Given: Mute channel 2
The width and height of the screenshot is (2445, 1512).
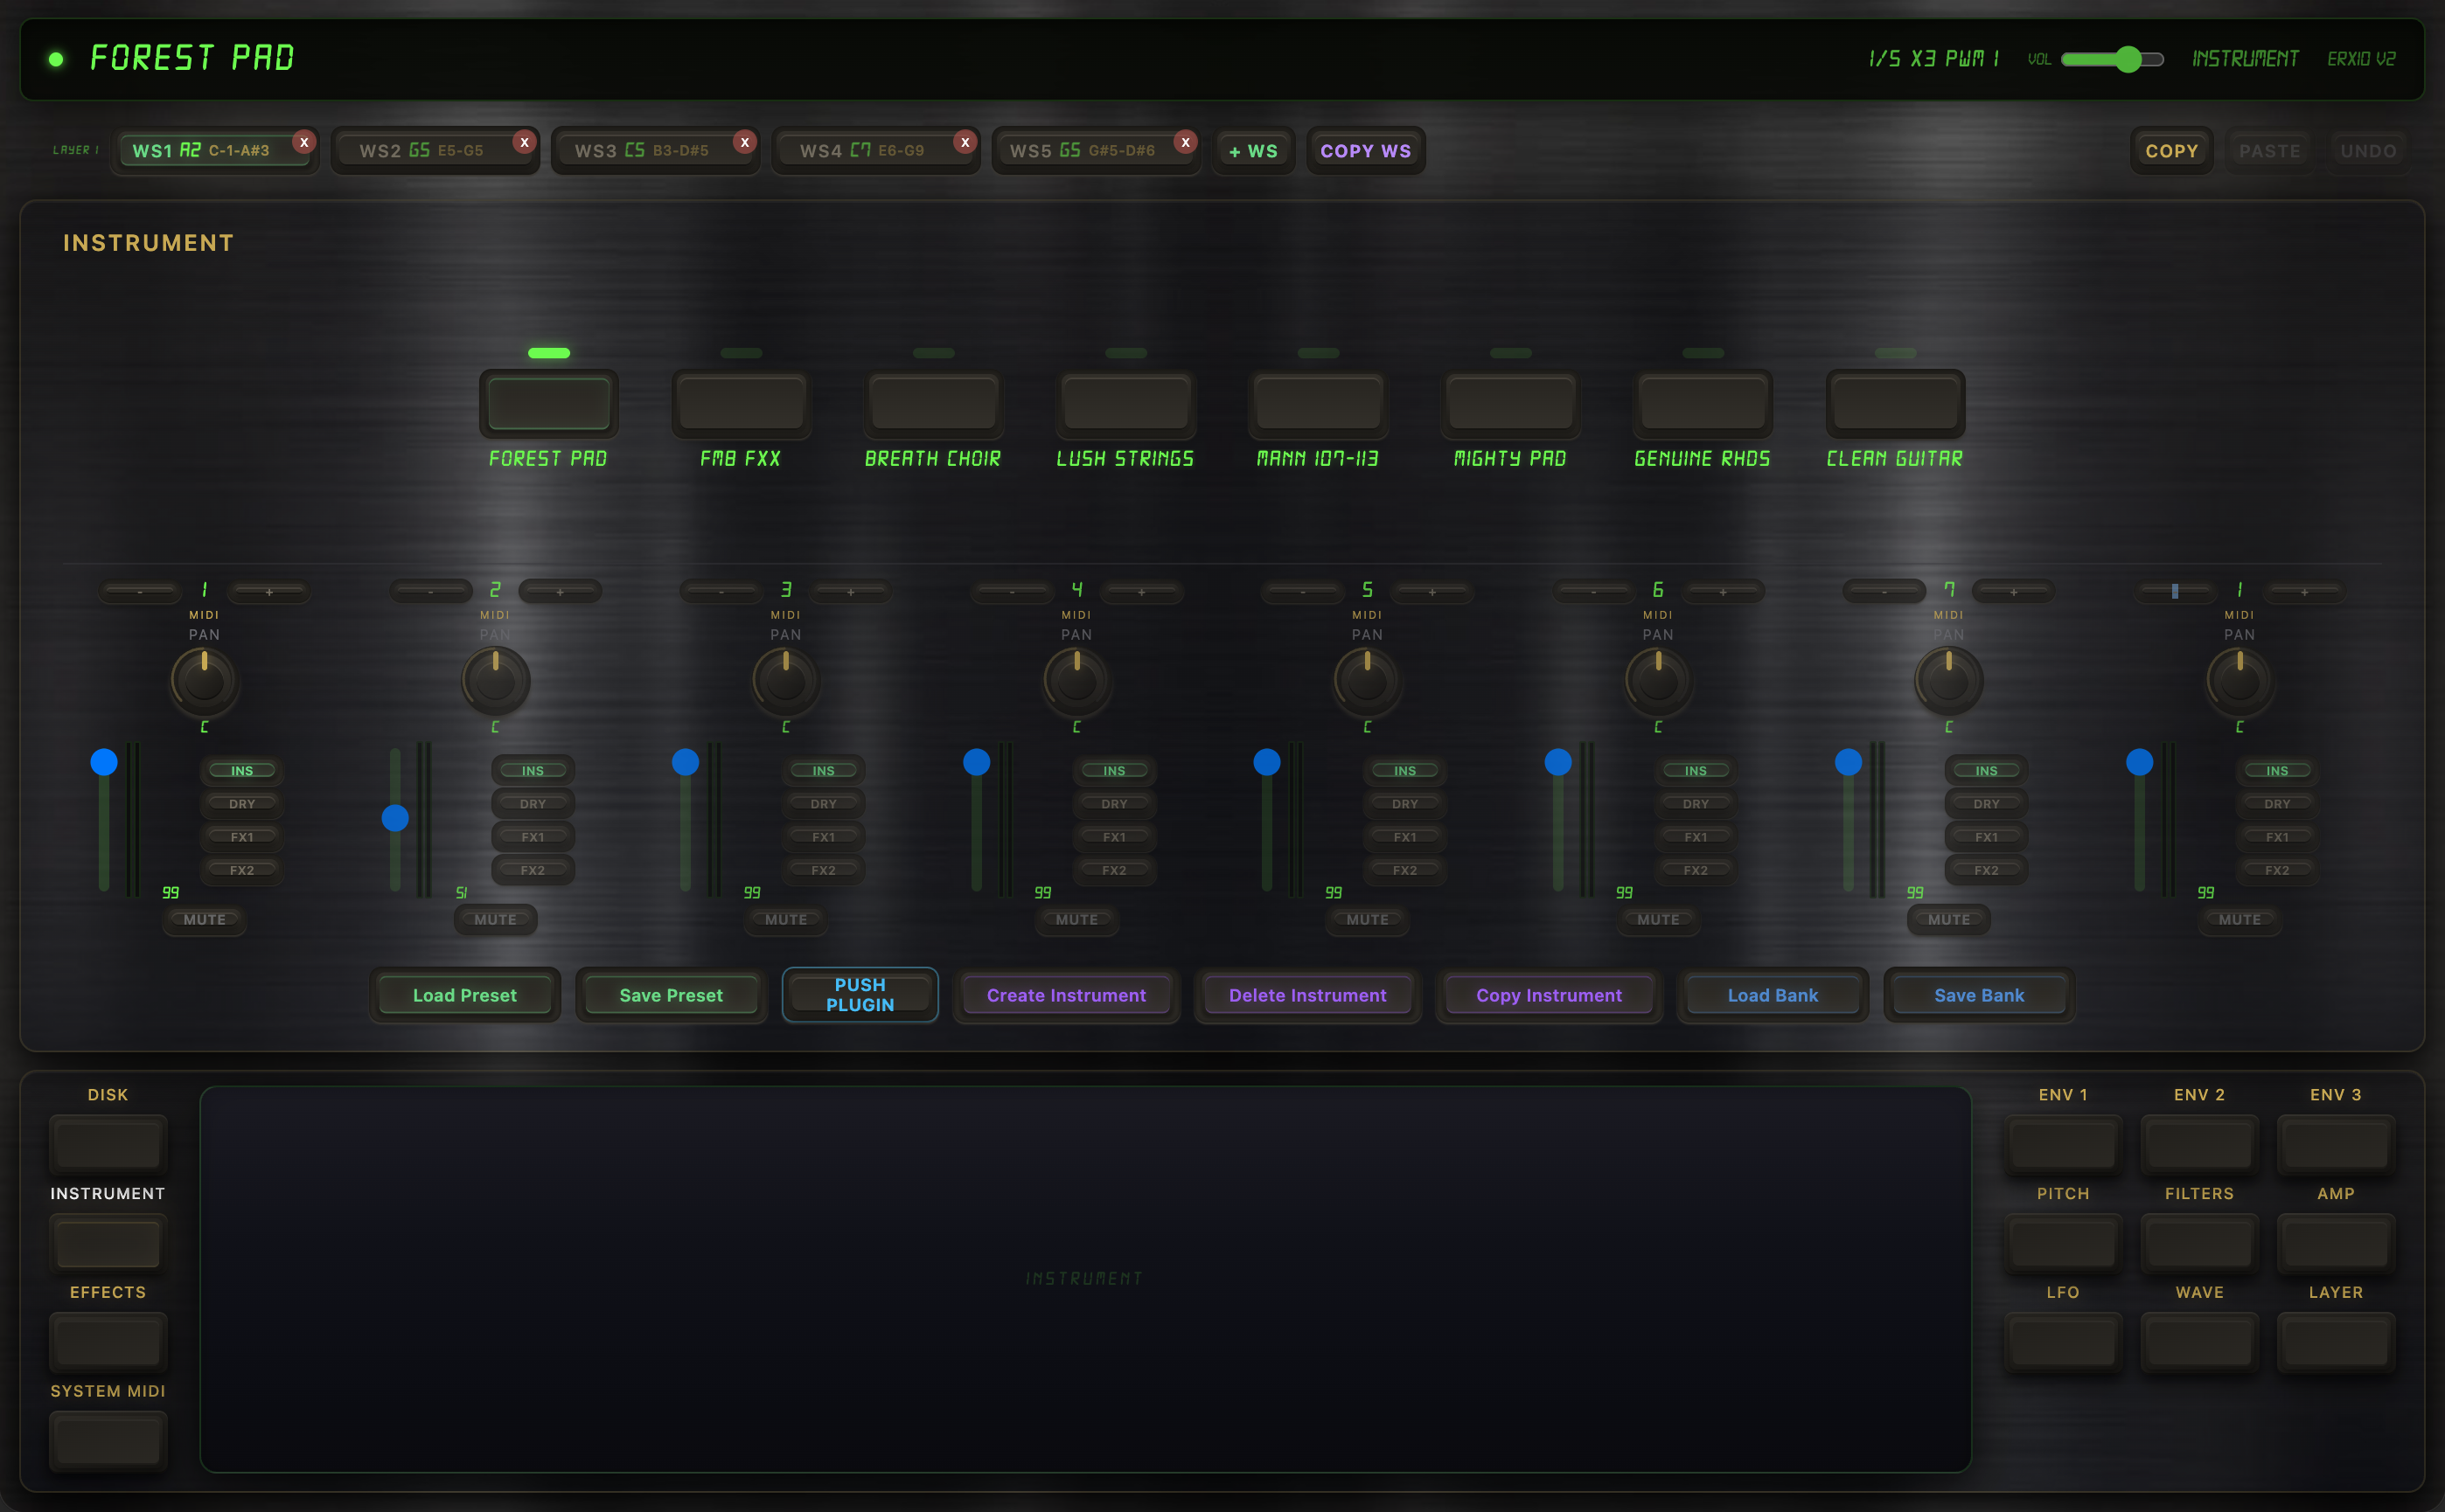Looking at the screenshot, I should pyautogui.click(x=494, y=919).
